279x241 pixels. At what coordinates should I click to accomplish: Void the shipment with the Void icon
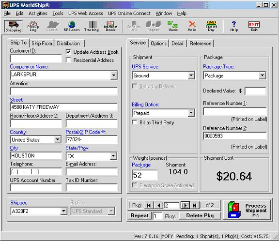point(192,26)
